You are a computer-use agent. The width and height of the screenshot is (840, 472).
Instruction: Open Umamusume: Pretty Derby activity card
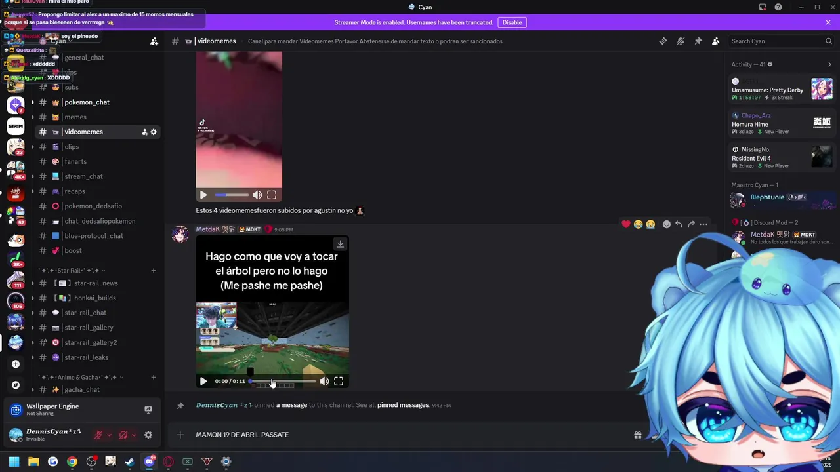tap(782, 89)
